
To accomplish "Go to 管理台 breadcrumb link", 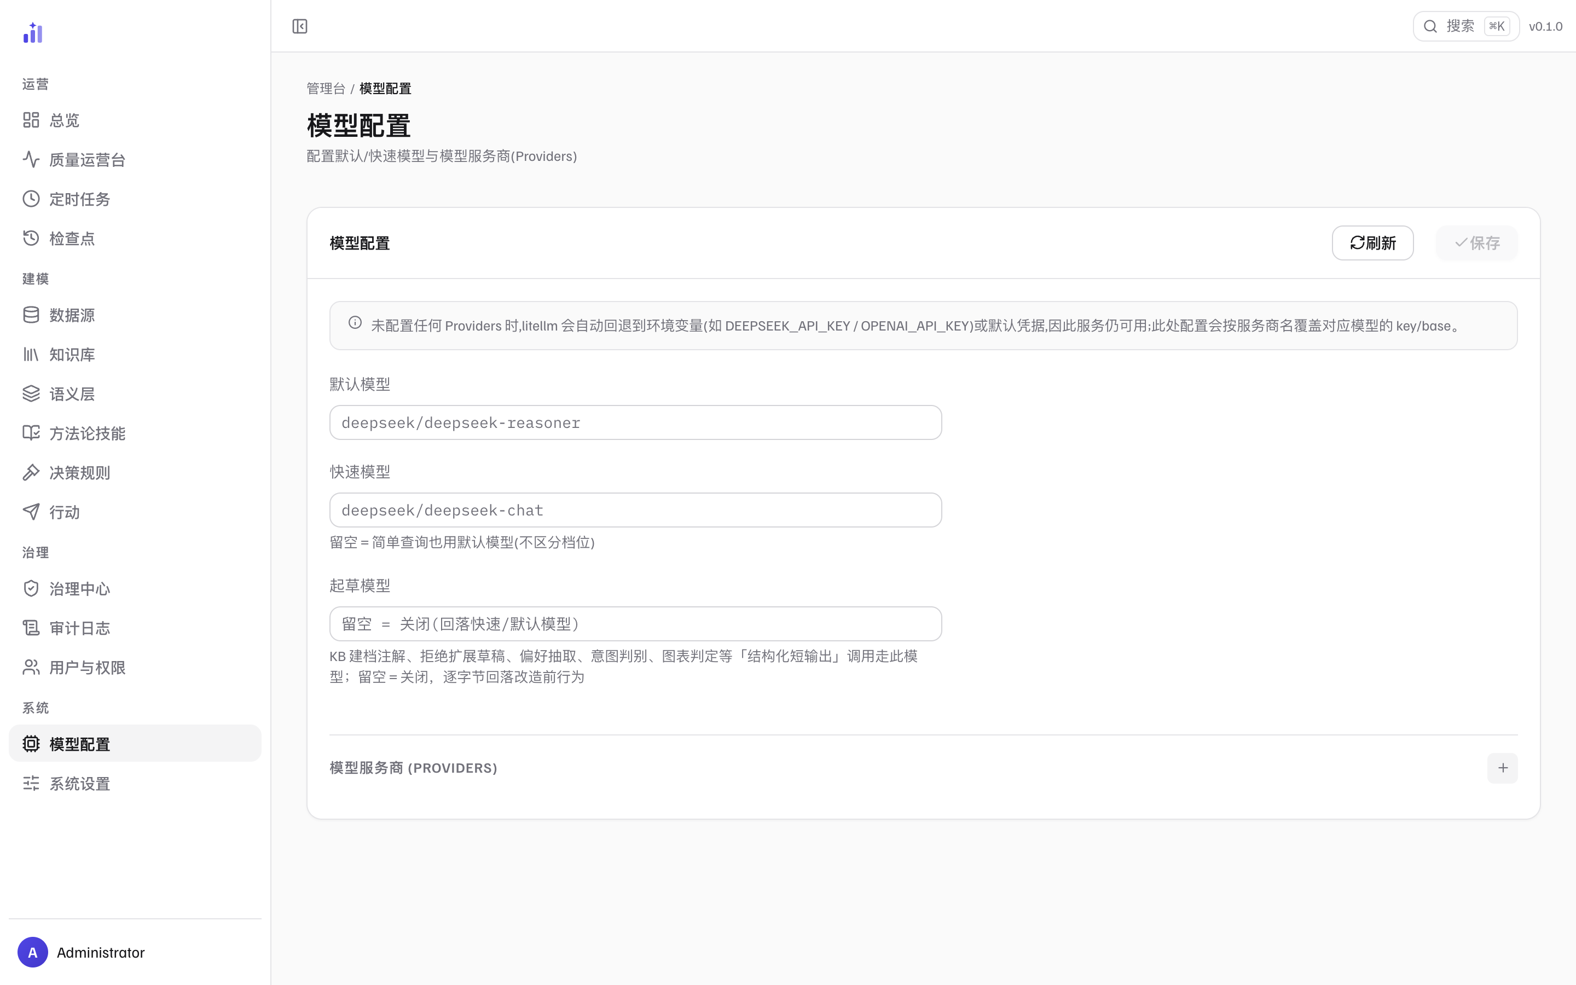I will click(326, 89).
